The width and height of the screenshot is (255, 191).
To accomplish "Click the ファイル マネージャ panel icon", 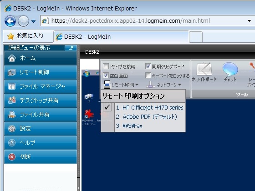I will (x=12, y=86).
